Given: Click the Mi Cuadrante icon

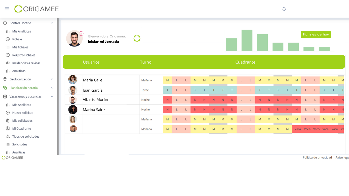Looking at the screenshot, I should pos(8,129).
